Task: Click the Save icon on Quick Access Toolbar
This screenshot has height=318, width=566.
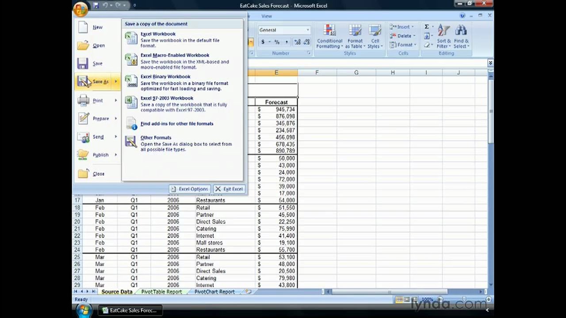Action: point(96,5)
